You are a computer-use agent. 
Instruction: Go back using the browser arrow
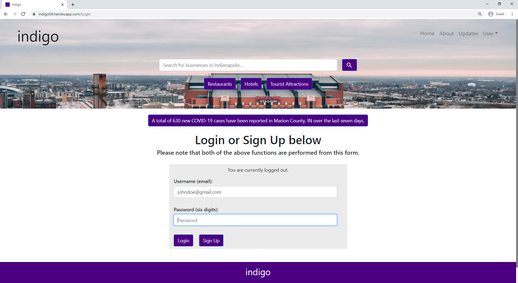(6, 14)
